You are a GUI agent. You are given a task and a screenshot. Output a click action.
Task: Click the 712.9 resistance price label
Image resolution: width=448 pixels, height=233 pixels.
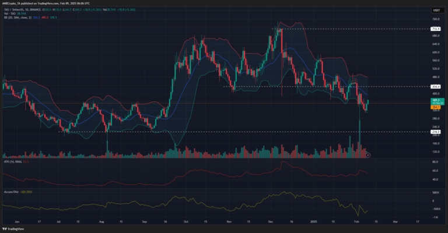(x=435, y=29)
